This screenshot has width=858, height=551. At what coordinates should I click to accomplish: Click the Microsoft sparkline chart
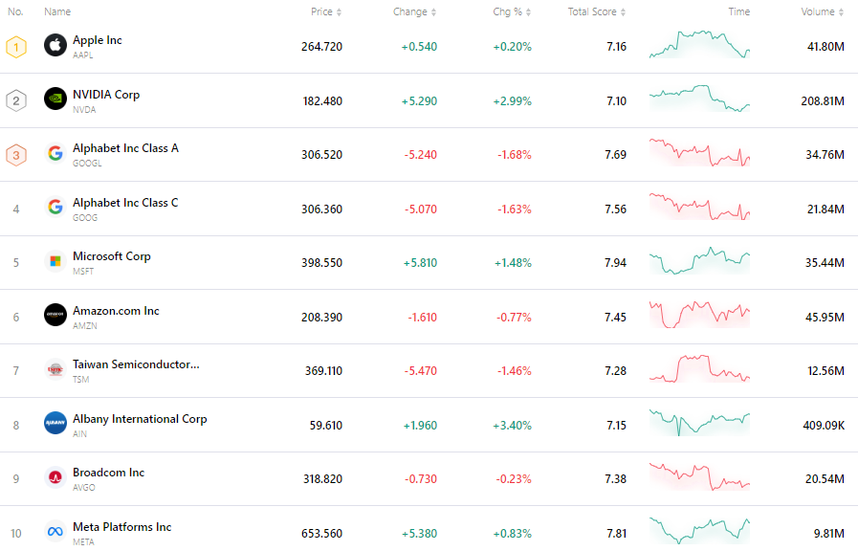pyautogui.click(x=698, y=261)
